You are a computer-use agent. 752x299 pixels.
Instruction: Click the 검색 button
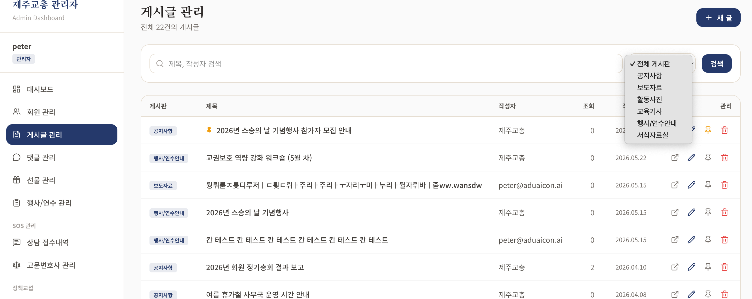pos(716,64)
